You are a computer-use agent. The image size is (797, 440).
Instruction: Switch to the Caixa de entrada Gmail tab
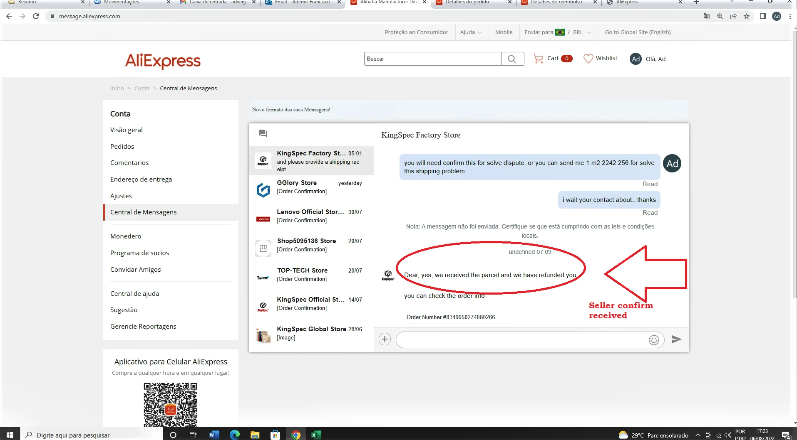pyautogui.click(x=218, y=2)
